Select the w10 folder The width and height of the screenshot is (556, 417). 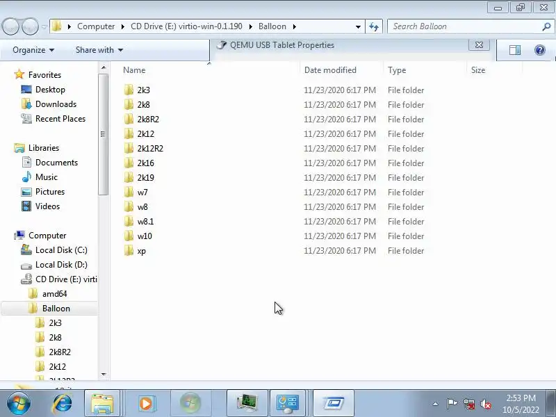click(138, 236)
